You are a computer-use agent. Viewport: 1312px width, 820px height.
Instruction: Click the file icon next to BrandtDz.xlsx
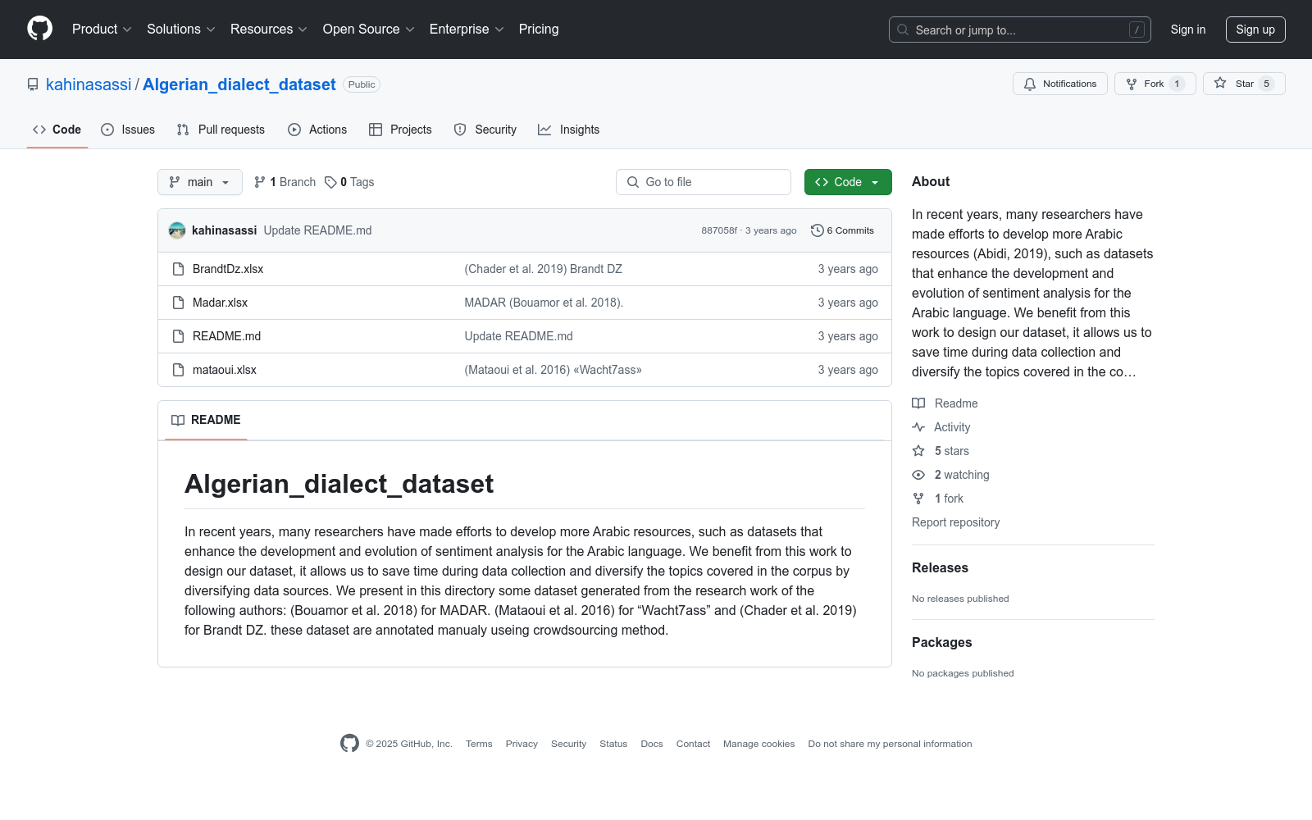(178, 269)
